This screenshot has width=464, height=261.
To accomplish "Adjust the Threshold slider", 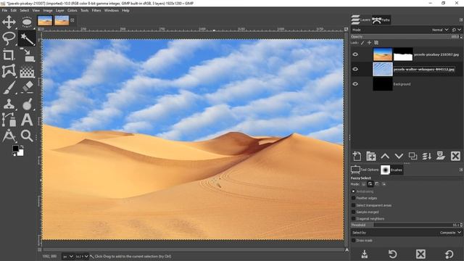I will pos(406,225).
